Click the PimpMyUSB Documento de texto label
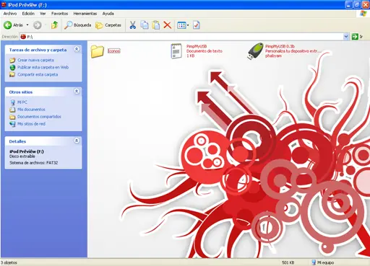The height and width of the screenshot is (266, 370). [205, 51]
